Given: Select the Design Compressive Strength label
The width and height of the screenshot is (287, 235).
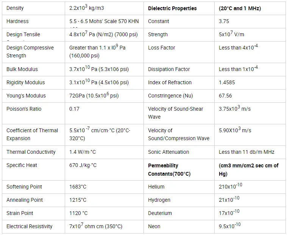Looking at the screenshot, I should coord(30,51).
